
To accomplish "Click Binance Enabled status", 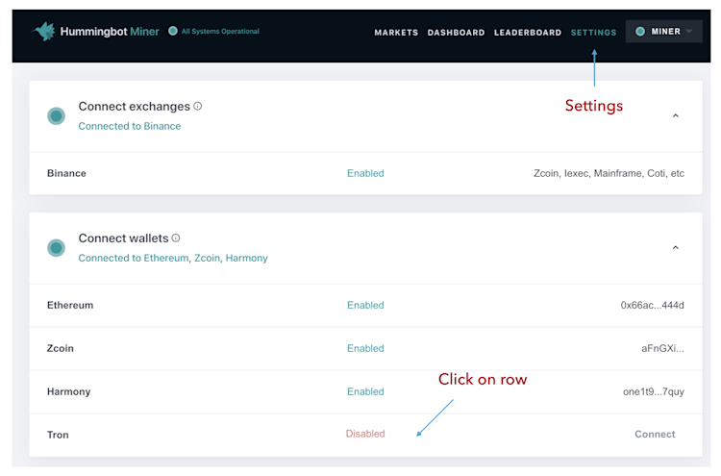I will pyautogui.click(x=365, y=173).
